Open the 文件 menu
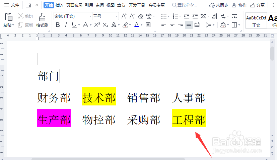The width and height of the screenshot is (277, 160). pyautogui.click(x=12, y=5)
